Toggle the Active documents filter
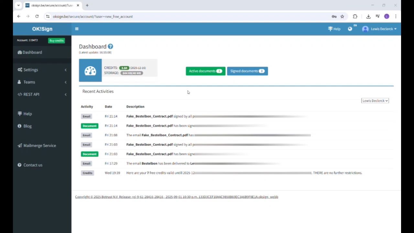Image resolution: width=414 pixels, height=233 pixels. tap(205, 71)
